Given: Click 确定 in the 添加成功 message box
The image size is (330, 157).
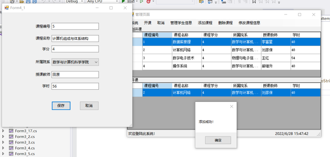Looking at the screenshot, I should (218, 140).
